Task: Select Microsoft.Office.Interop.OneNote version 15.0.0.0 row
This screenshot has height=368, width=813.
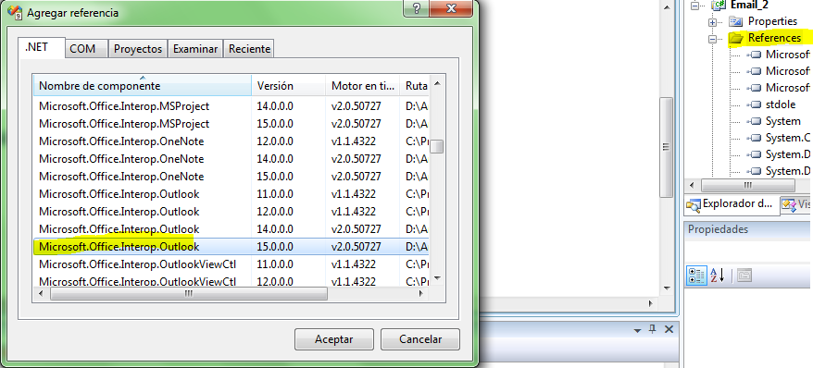Action: pos(231,177)
